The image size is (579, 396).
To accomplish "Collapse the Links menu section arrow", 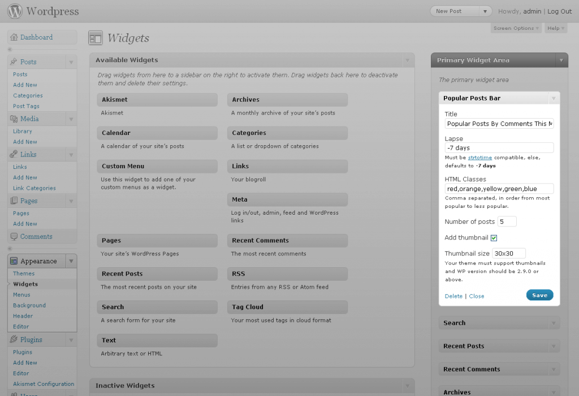I will tap(71, 155).
